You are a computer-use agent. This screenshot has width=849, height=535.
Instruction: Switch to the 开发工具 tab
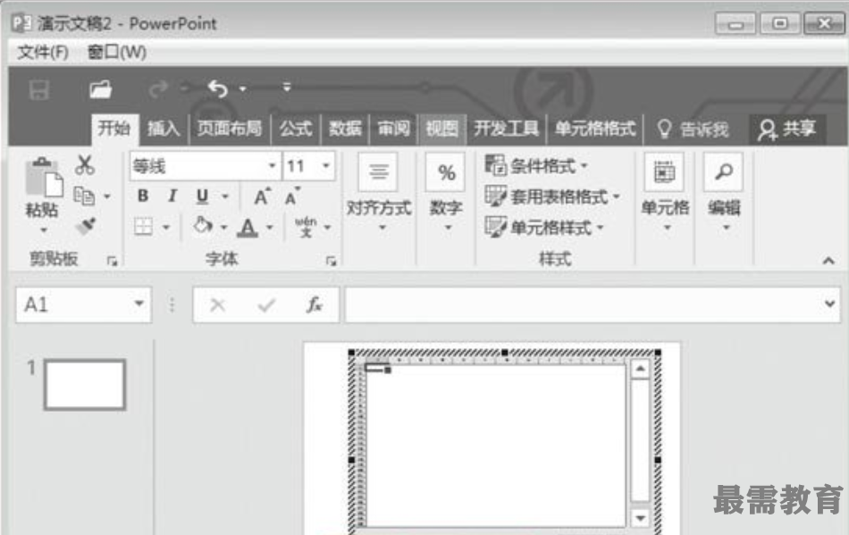pos(506,129)
